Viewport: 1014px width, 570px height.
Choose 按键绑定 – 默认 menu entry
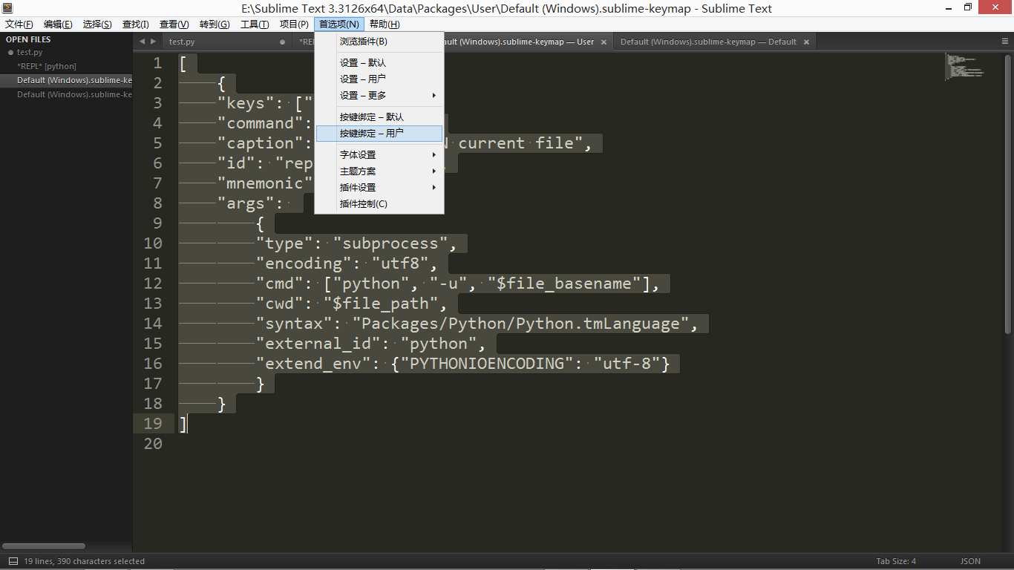click(379, 117)
